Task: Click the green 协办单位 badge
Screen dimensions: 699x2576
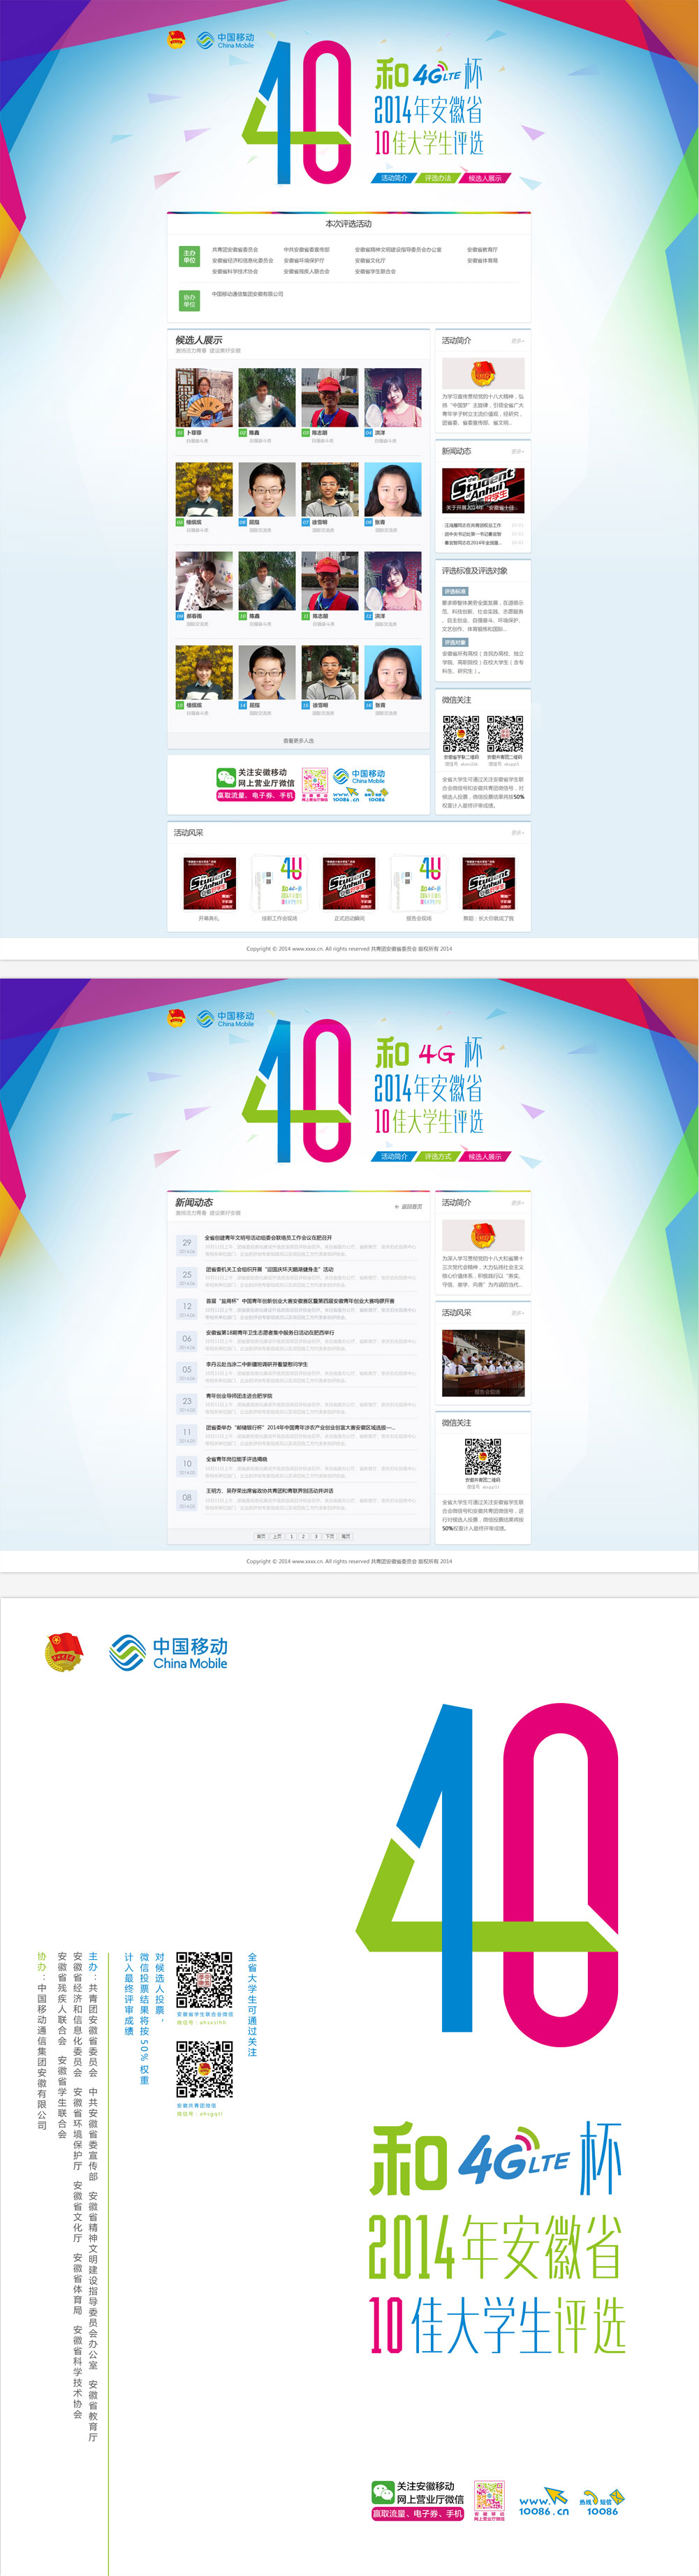Action: tap(189, 301)
